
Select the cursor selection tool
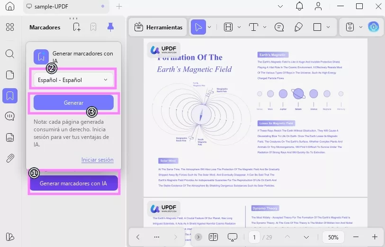198,27
